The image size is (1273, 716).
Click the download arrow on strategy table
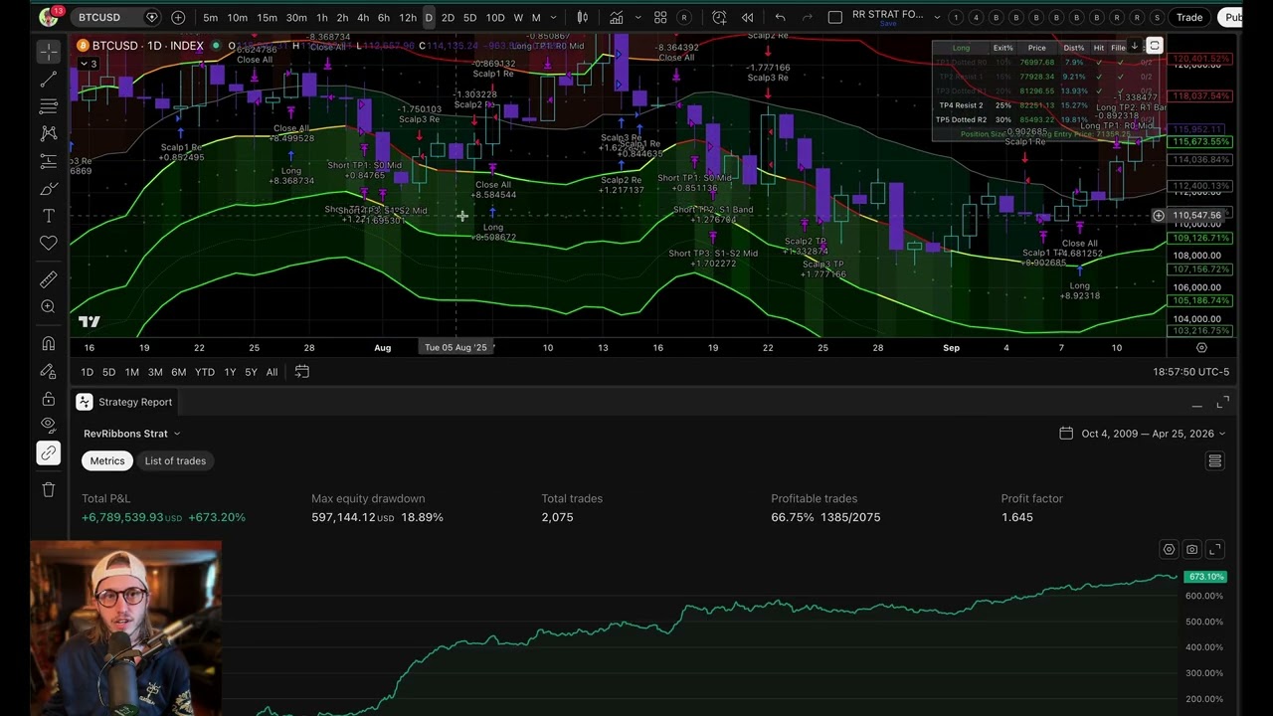(x=1134, y=47)
